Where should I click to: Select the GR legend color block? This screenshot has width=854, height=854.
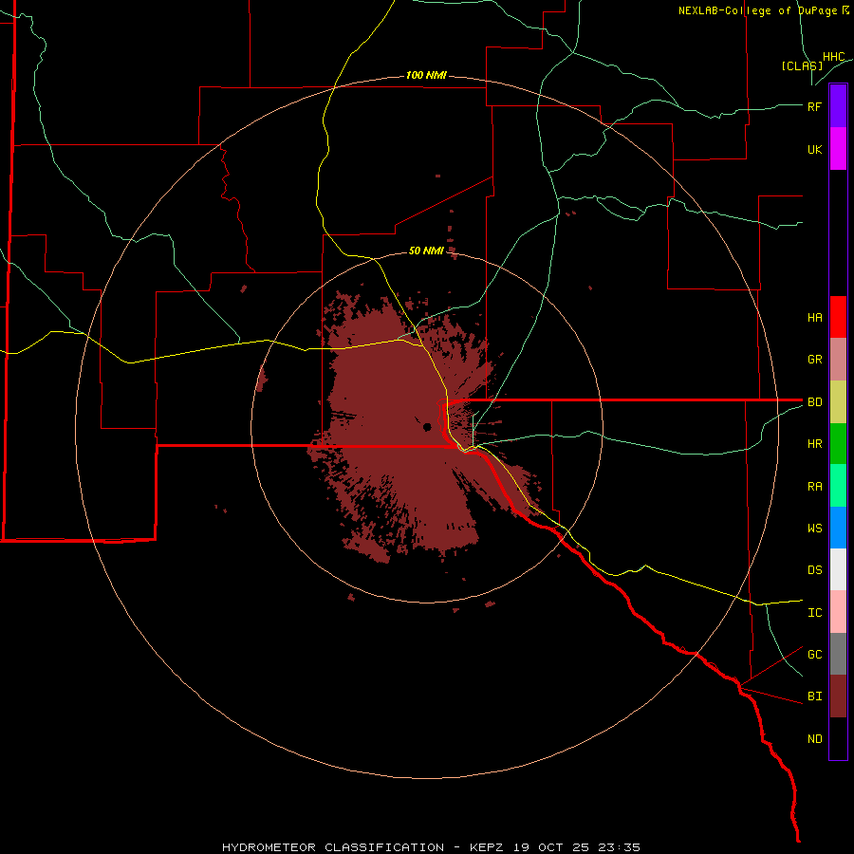pos(838,360)
